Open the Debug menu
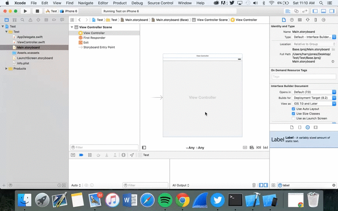The height and width of the screenshot is (211, 338). (x=137, y=3)
